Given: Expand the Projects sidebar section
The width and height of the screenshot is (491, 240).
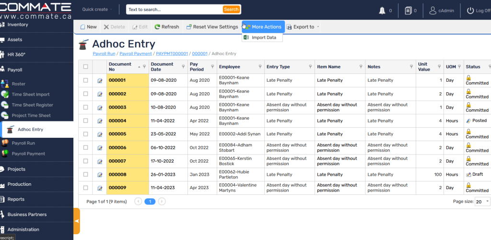Looking at the screenshot, I should 36,169.
